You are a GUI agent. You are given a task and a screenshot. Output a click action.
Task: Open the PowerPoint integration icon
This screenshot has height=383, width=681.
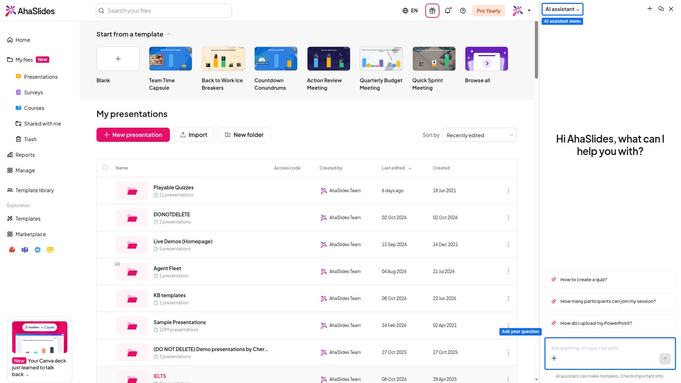point(12,250)
